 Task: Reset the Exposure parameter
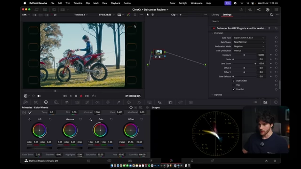276,55
